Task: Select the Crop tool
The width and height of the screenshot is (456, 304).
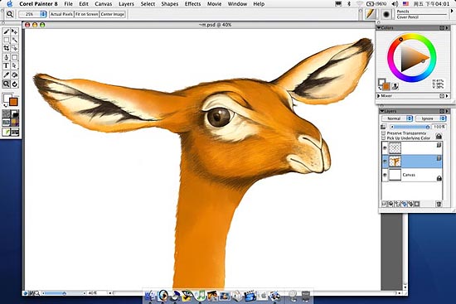Action: pos(7,48)
